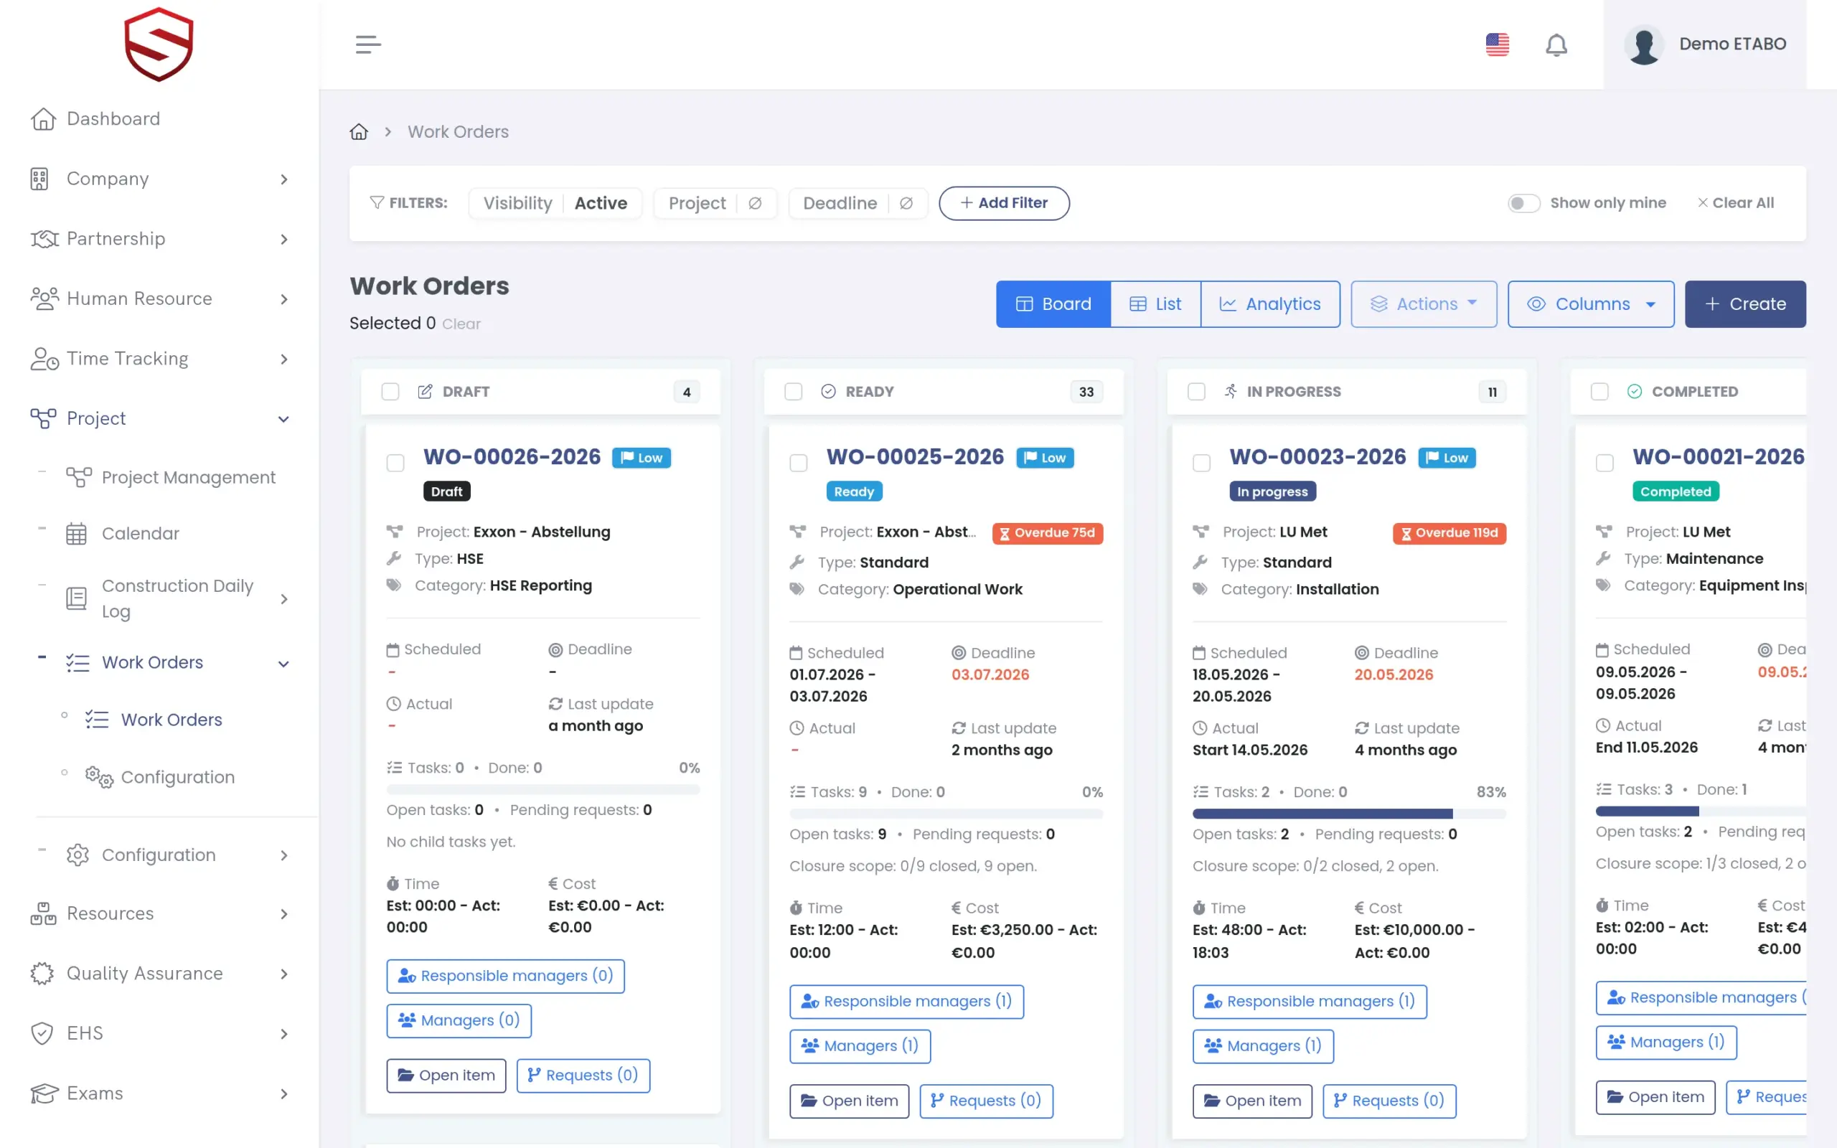
Task: Switch to the Board view tab
Action: pyautogui.click(x=1053, y=304)
